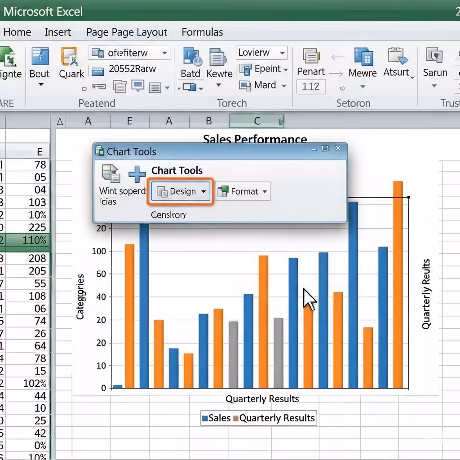
Task: Click the 112 value field
Action: [x=311, y=87]
